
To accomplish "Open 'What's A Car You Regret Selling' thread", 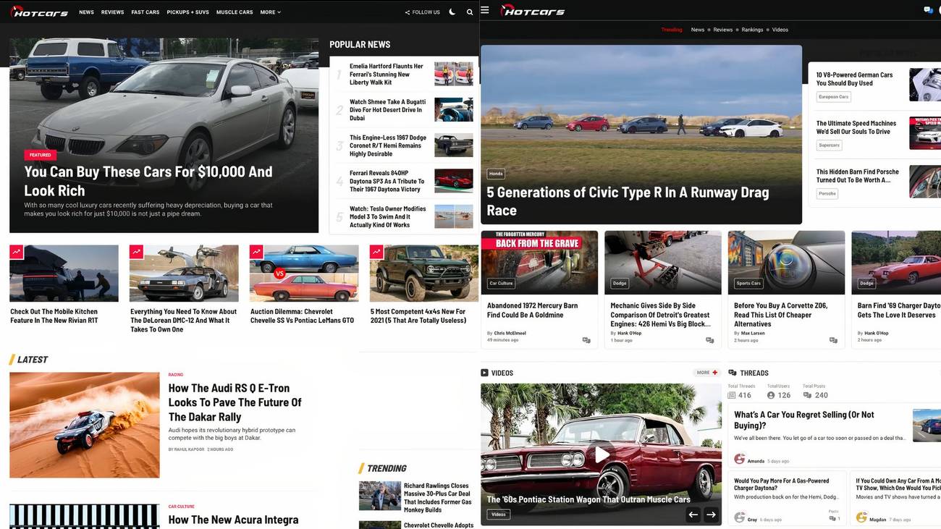I will [804, 420].
